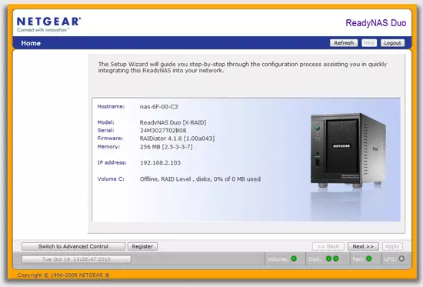Viewport: 423px width, 287px height.
Task: Click the date and time button
Action: [x=76, y=259]
